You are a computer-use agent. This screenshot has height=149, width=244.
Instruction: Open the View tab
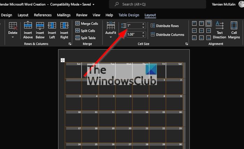[97, 15]
